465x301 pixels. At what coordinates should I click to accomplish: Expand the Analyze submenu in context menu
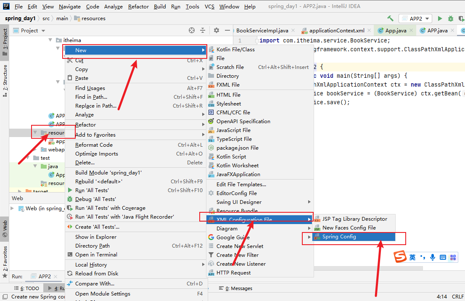[x=135, y=114]
